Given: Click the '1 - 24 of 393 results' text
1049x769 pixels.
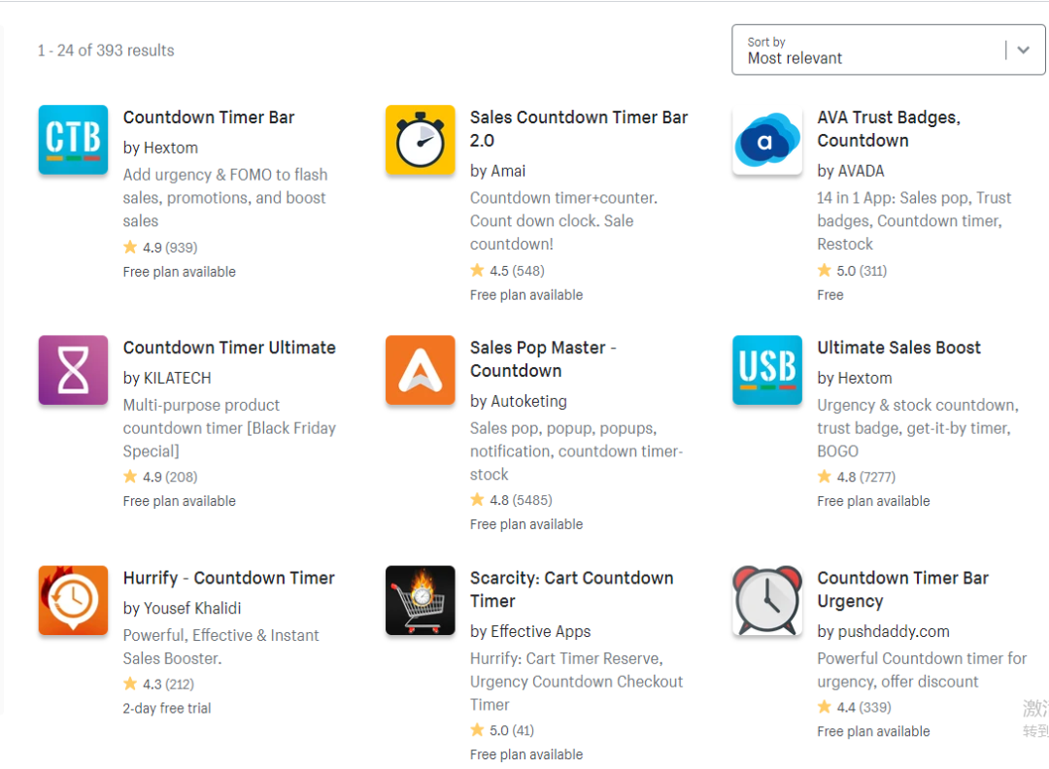Looking at the screenshot, I should click(x=106, y=50).
